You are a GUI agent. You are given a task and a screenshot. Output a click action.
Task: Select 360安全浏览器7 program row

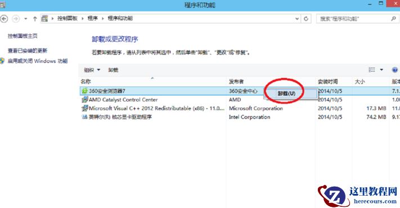tap(240, 91)
